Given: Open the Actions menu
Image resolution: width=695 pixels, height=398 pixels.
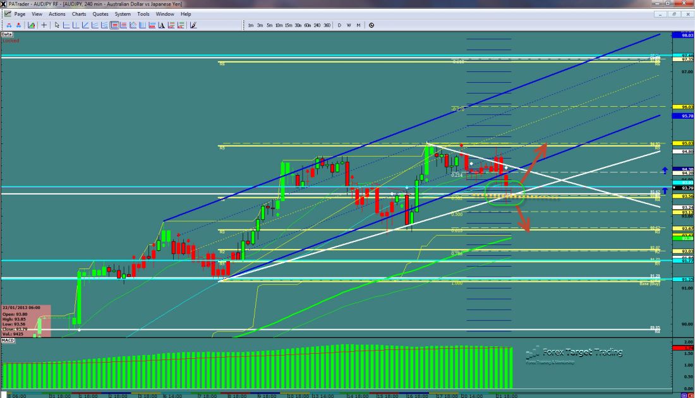Looking at the screenshot, I should pyautogui.click(x=56, y=13).
